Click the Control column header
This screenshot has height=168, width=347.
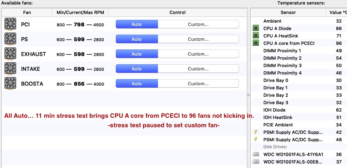pyautogui.click(x=177, y=12)
